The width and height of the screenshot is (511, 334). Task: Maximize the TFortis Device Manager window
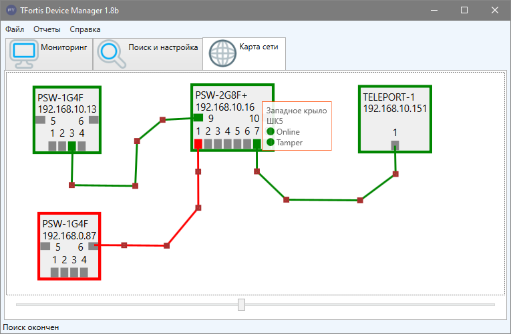[464, 10]
